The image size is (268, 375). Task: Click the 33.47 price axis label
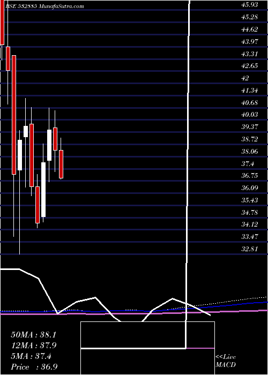pyautogui.click(x=250, y=237)
